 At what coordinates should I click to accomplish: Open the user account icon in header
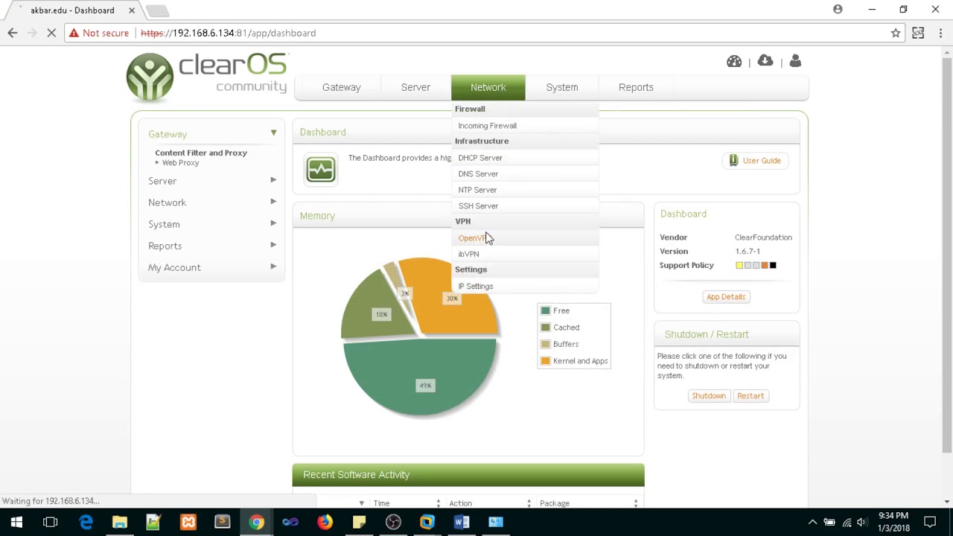click(795, 61)
